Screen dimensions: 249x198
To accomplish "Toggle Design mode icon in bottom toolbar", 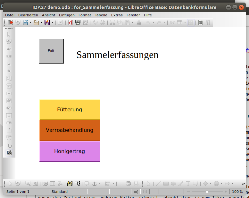I will click(x=70, y=184).
